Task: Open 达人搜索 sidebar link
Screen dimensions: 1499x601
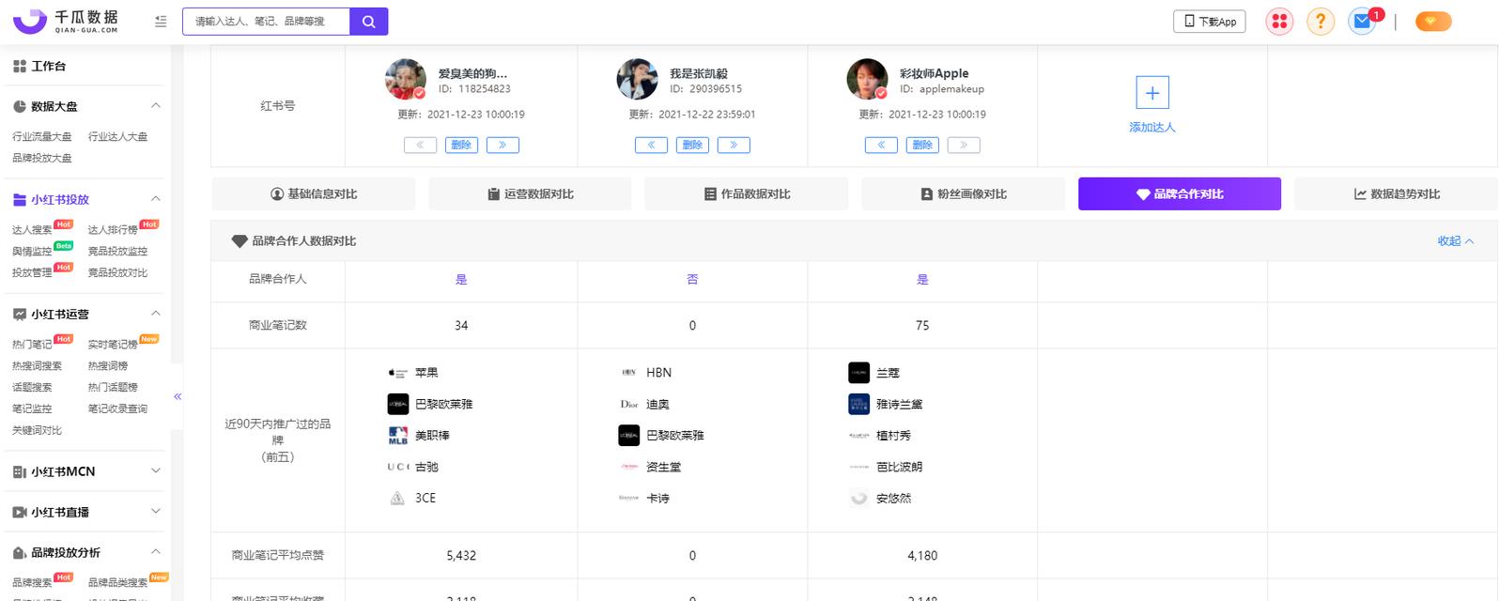Action: coord(32,230)
